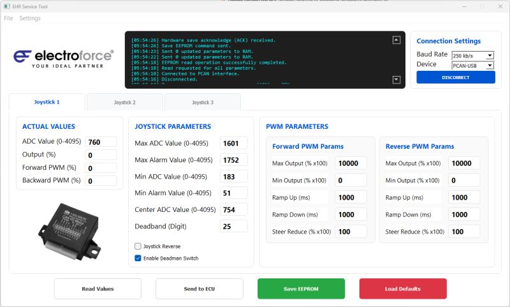The width and height of the screenshot is (510, 307).
Task: Click the Deadband (Digit) field
Action: click(233, 227)
